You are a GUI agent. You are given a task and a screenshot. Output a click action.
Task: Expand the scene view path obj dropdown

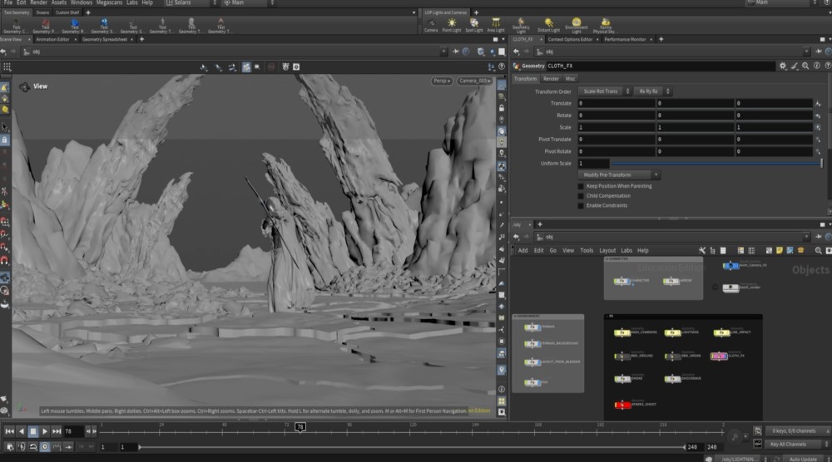pyautogui.click(x=443, y=52)
